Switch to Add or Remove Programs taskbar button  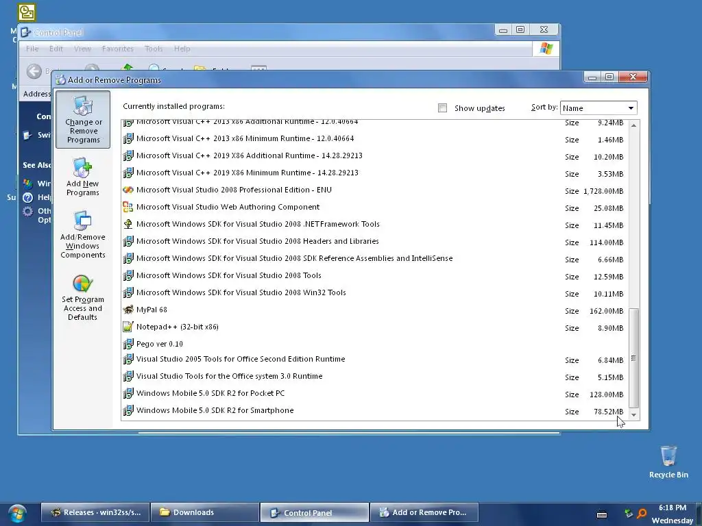424,512
